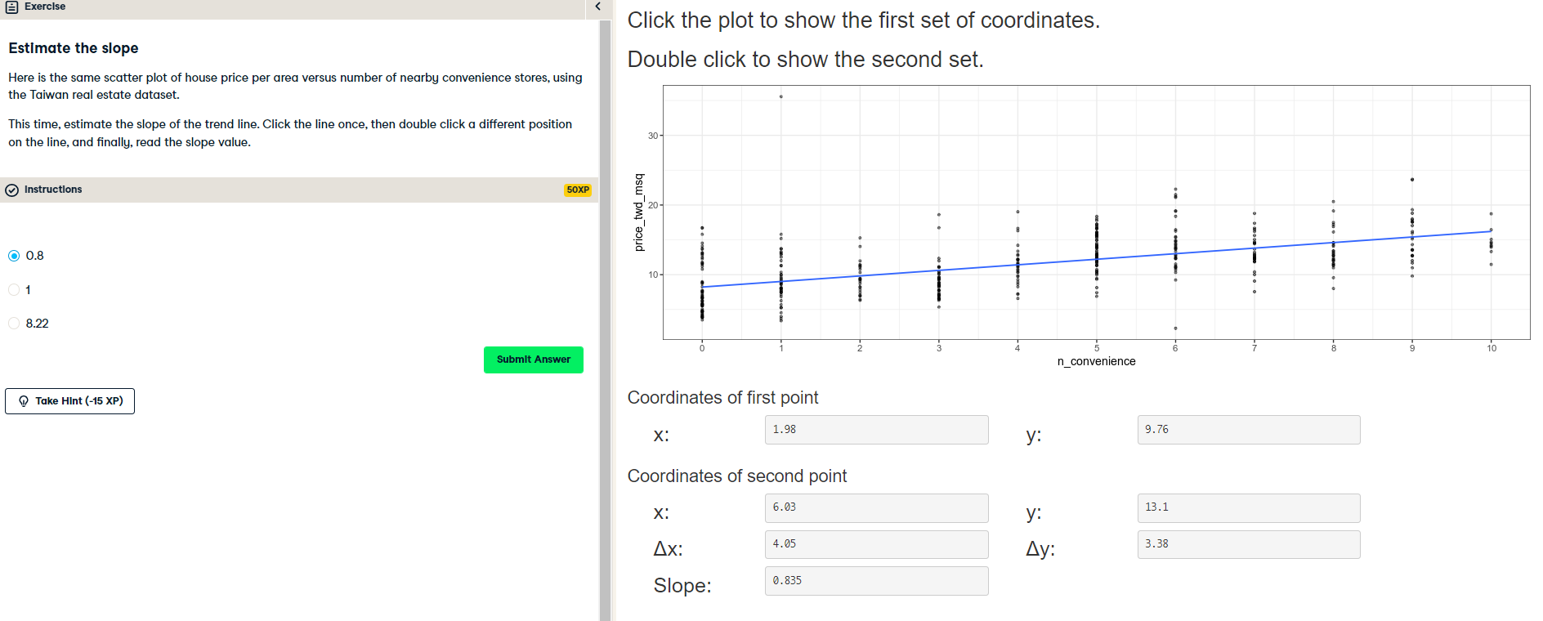Viewport: 1543px width, 621px height.
Task: Click the first point y coordinate field
Action: (x=1249, y=430)
